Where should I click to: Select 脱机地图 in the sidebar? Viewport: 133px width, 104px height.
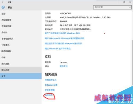coord(21,64)
